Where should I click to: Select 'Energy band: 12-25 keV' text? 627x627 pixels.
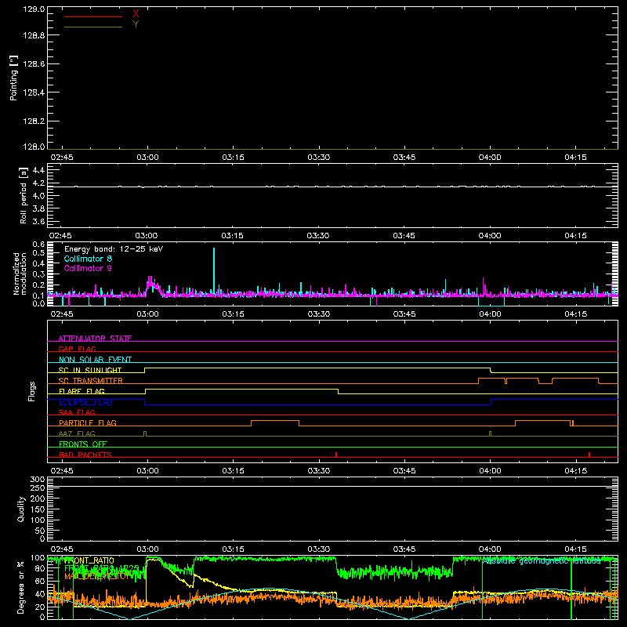(x=114, y=249)
